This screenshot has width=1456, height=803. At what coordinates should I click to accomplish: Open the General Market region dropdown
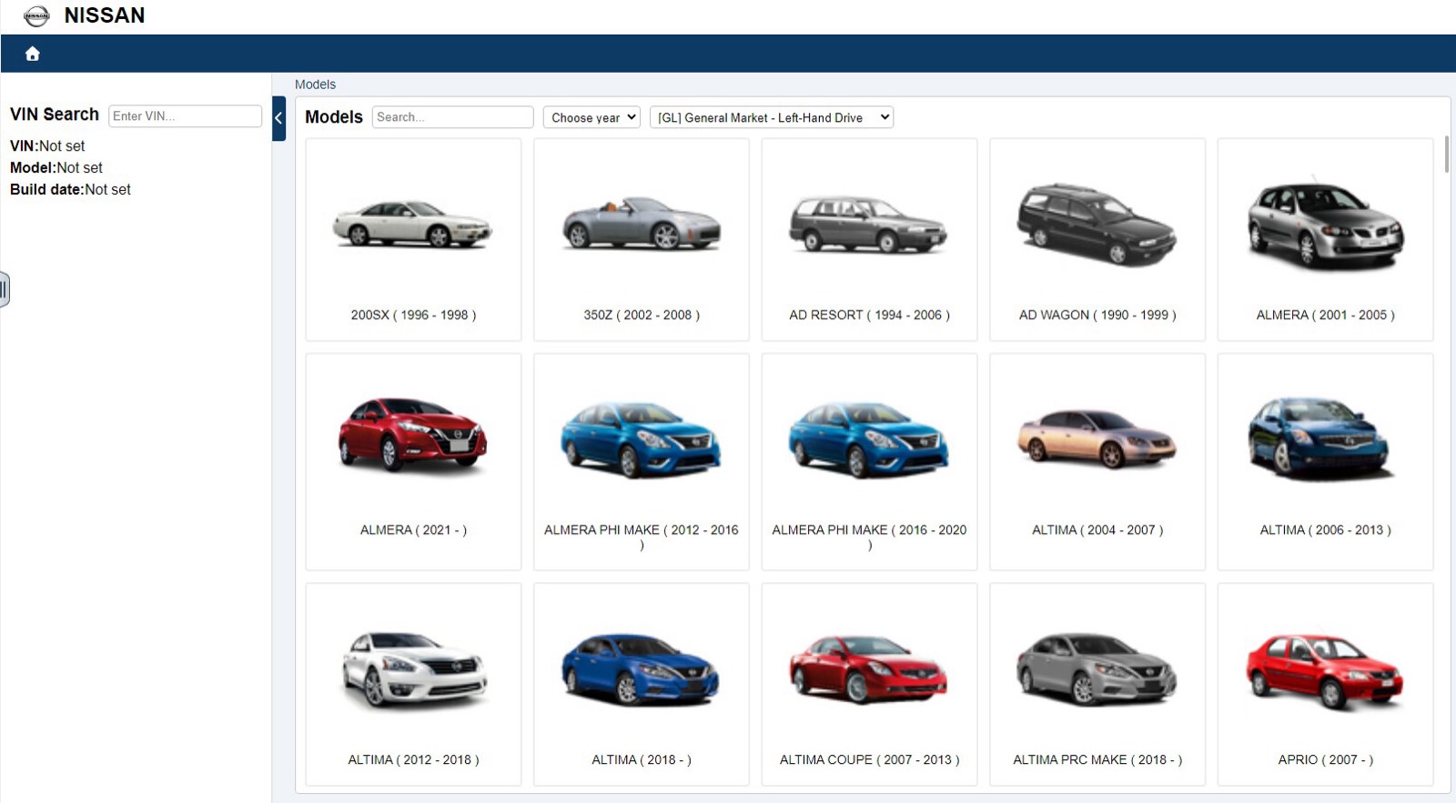tap(772, 117)
